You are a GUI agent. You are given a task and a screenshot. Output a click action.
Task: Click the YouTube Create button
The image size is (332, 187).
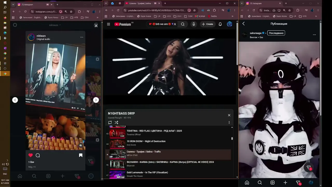coord(208,24)
